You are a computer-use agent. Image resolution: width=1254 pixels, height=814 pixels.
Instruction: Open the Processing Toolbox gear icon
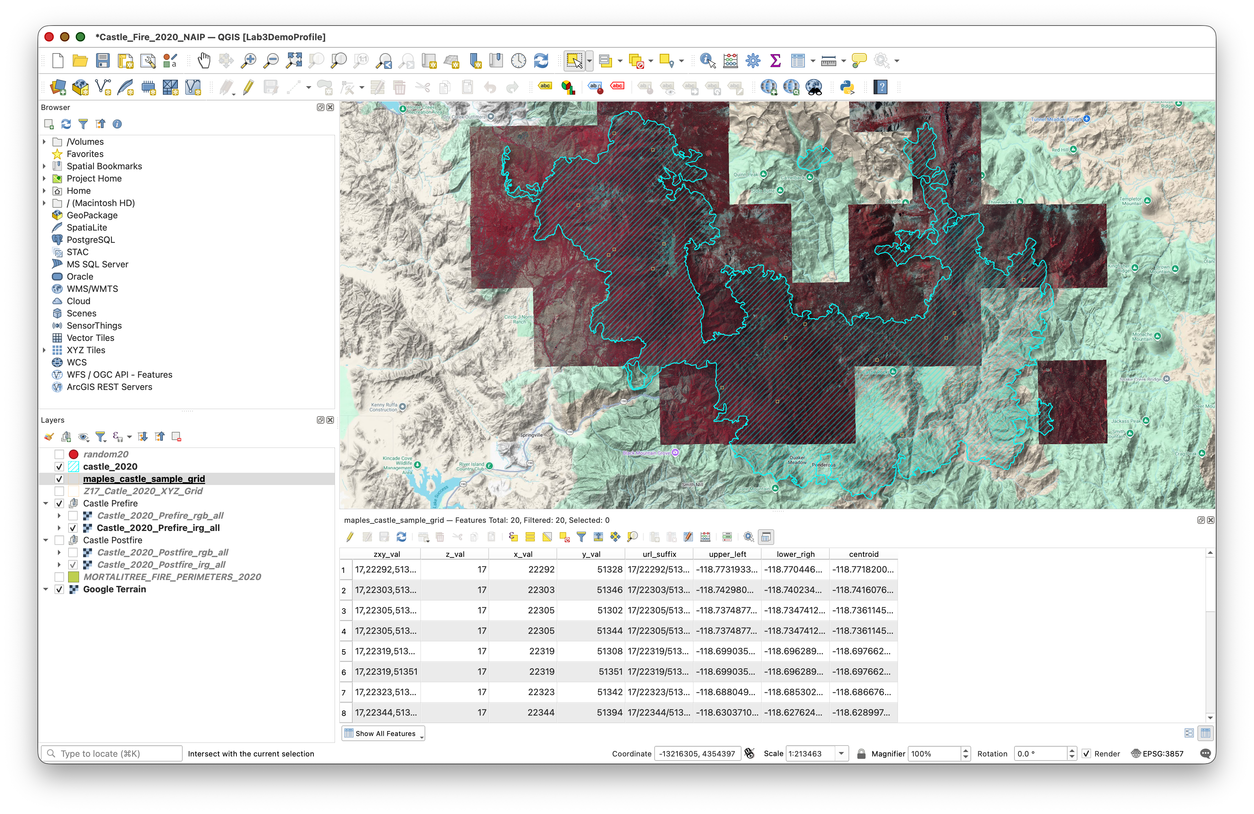(753, 61)
